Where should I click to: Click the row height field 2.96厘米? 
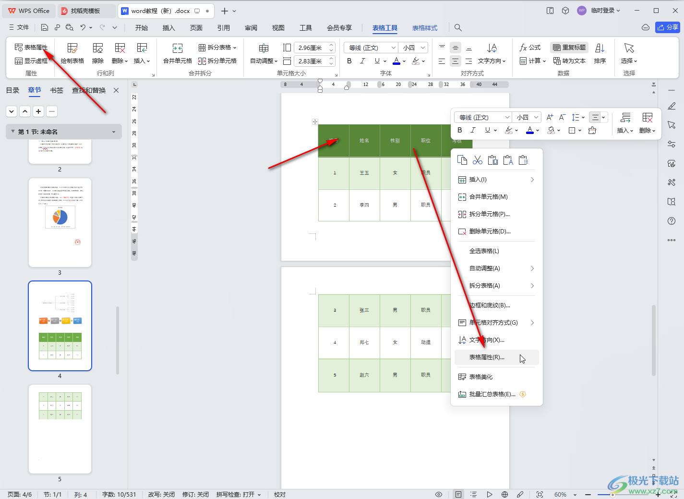tap(311, 48)
